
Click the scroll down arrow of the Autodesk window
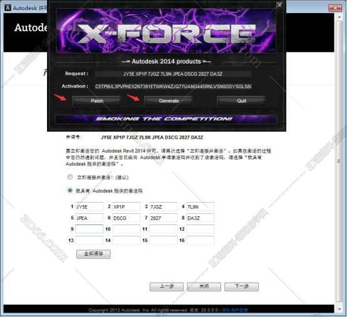[339, 309]
